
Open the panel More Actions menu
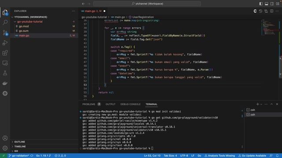266,104
